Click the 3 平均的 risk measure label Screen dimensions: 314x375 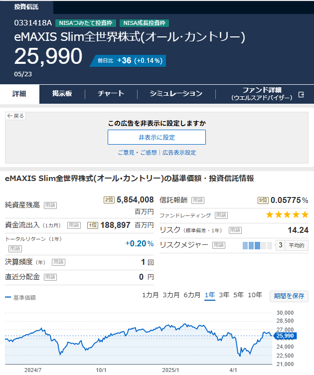[x=292, y=245]
